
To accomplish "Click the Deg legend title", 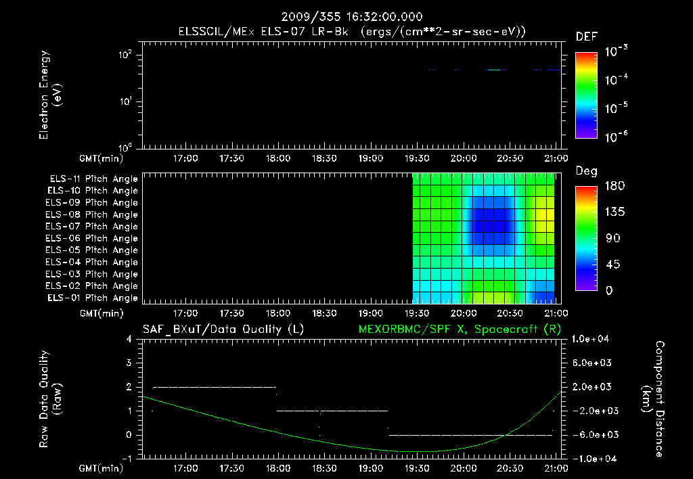I will pyautogui.click(x=587, y=171).
